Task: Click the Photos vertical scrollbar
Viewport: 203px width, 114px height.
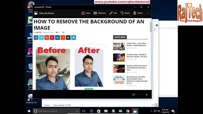Action: coord(151,27)
